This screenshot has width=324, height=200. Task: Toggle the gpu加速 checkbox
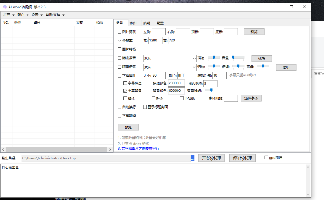[x=266, y=158]
